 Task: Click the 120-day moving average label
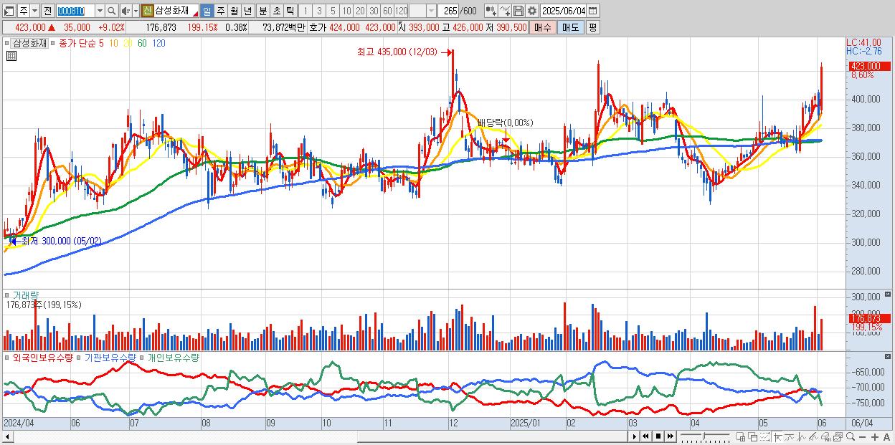[x=158, y=43]
